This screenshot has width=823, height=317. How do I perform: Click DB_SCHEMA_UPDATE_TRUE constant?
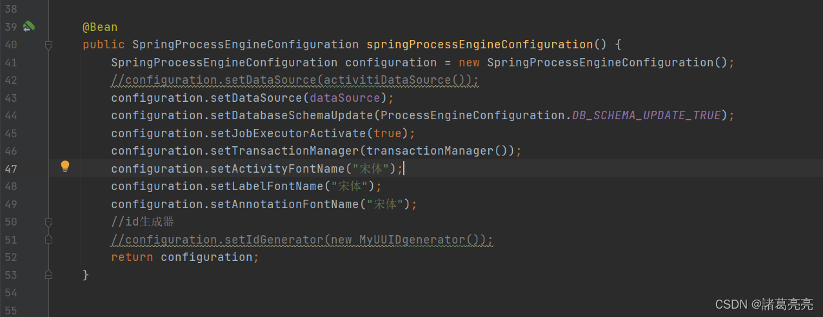pos(646,115)
